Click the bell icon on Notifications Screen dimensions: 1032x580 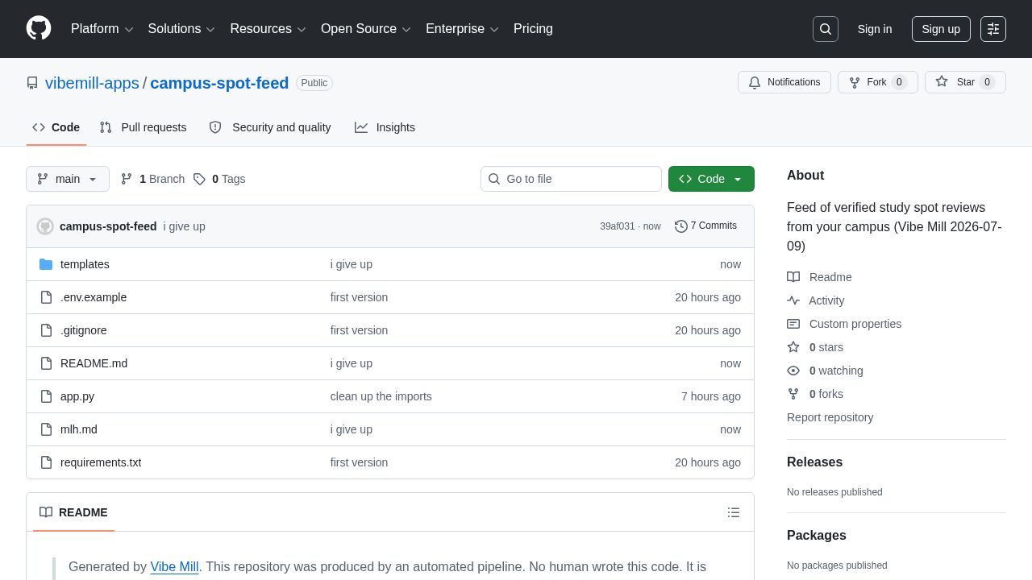point(755,82)
